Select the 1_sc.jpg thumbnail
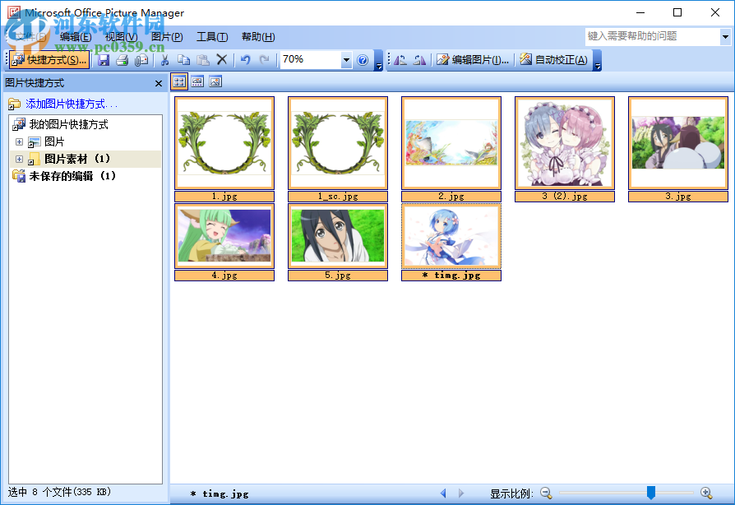The height and width of the screenshot is (505, 735). 338,143
